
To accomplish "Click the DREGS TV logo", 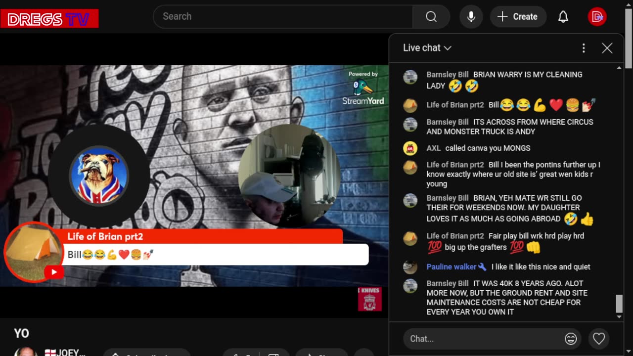I will (49, 19).
